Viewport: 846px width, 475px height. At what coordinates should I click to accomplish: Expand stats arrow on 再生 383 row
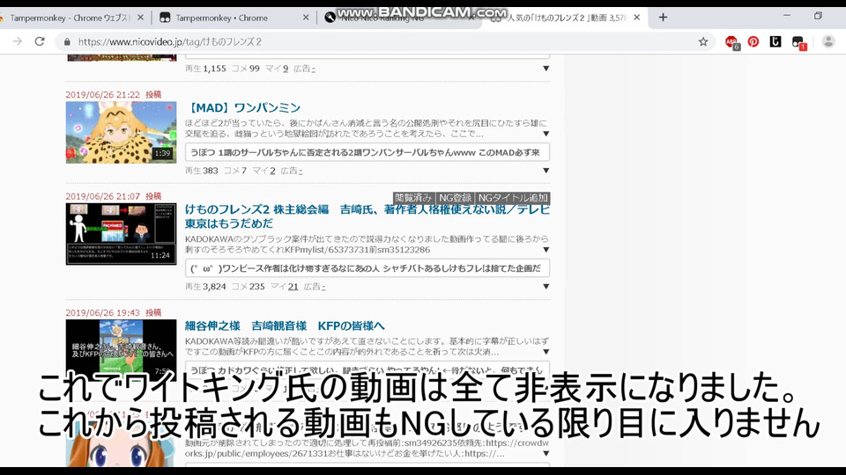tap(546, 171)
